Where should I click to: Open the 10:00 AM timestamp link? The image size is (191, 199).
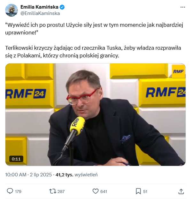pos(16,175)
